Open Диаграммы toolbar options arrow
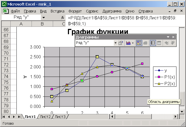The image size is (186, 127). point(168,37)
